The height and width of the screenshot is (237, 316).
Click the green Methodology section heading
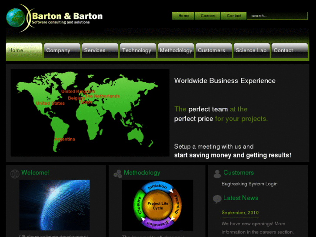142,173
